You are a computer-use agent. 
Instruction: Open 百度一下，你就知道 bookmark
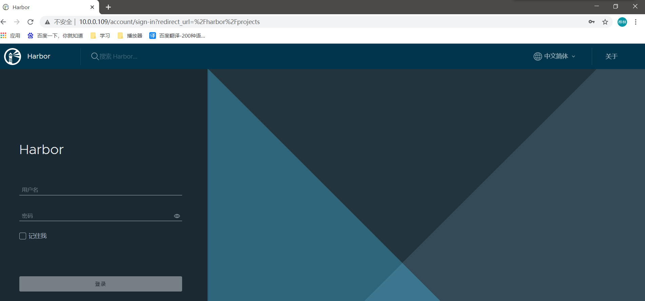pos(55,36)
